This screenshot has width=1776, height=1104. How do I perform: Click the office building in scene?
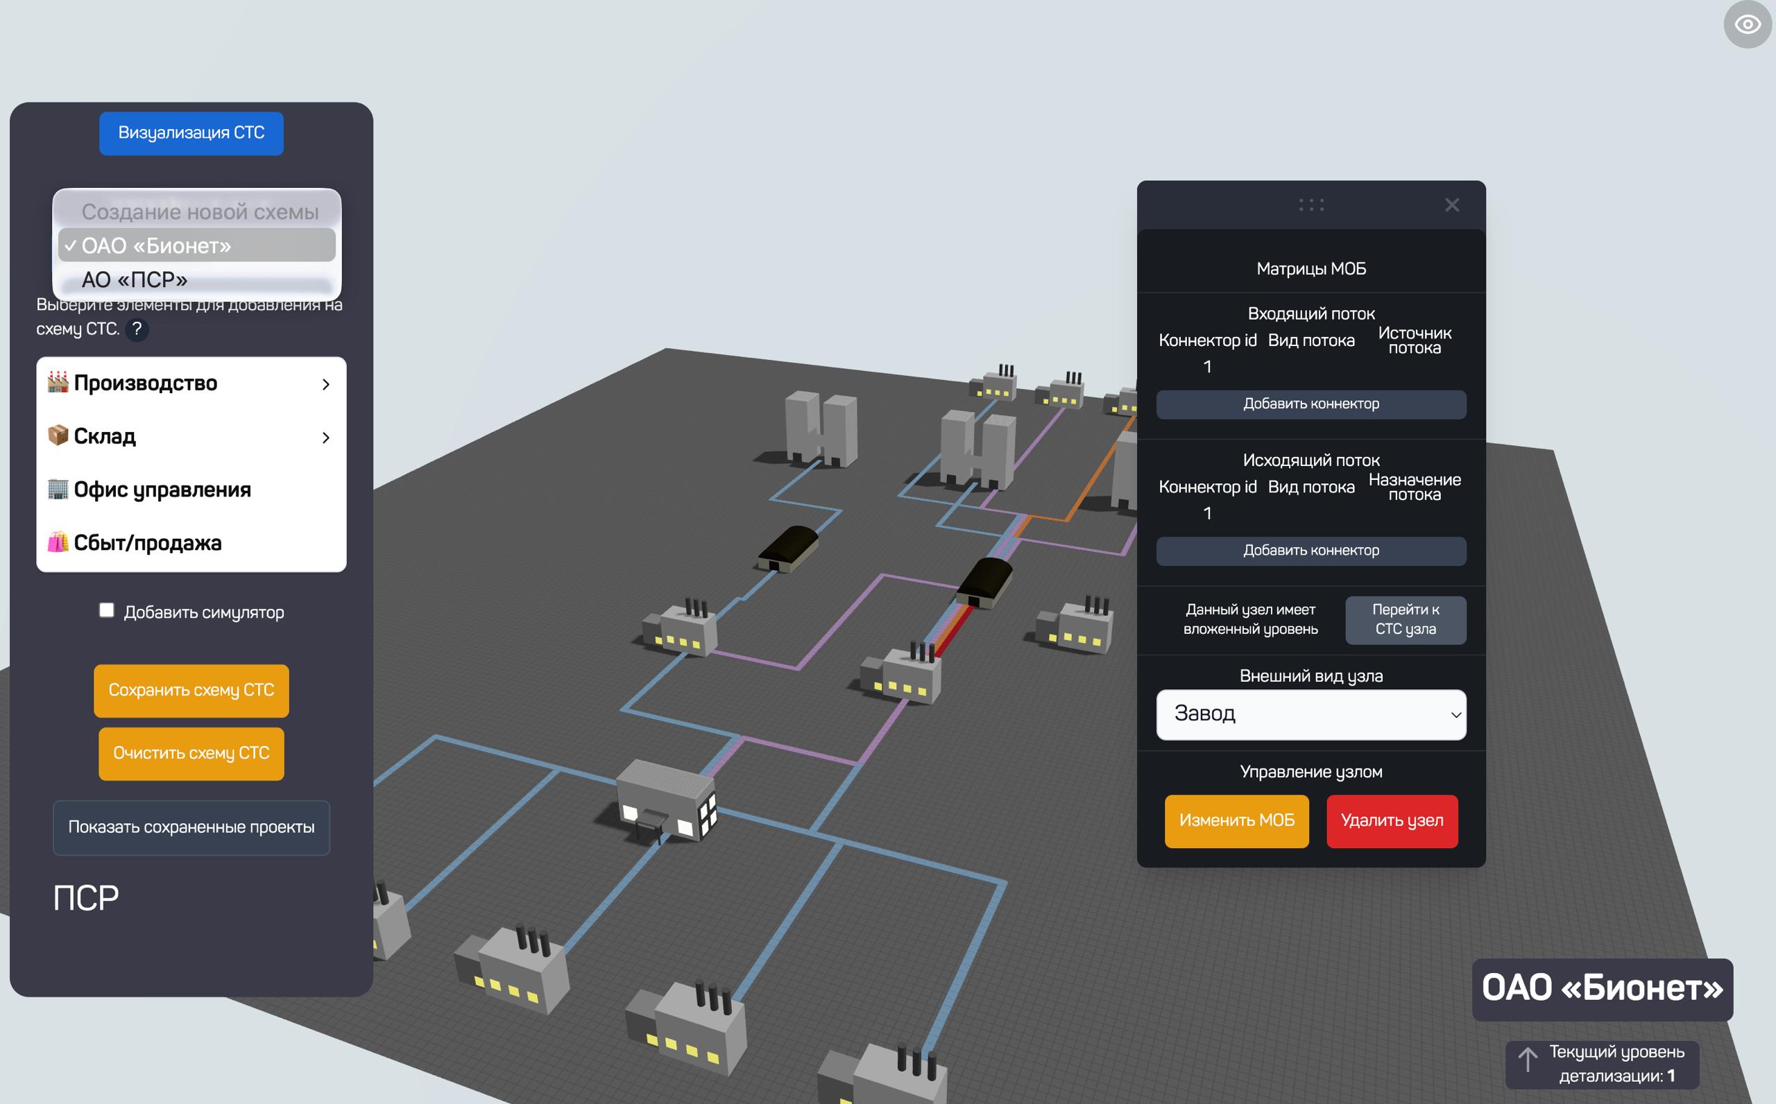click(665, 801)
